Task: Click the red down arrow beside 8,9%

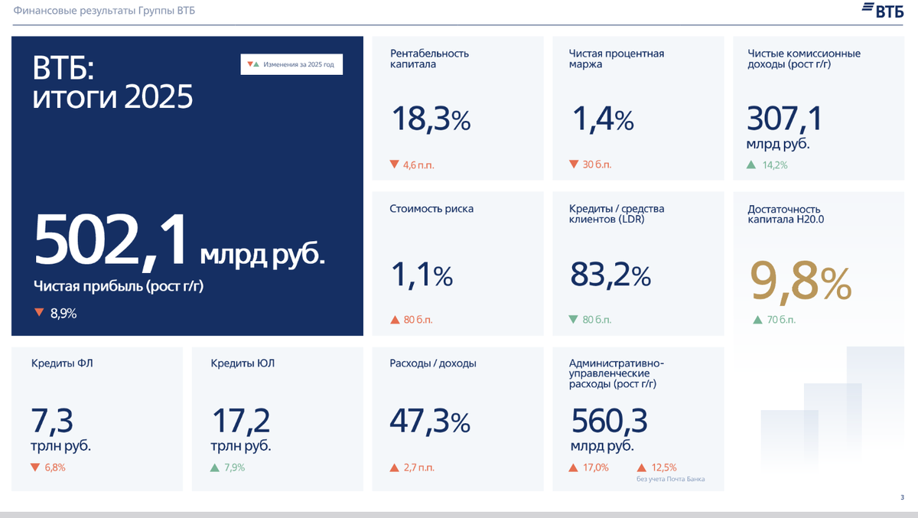Action: (x=38, y=312)
